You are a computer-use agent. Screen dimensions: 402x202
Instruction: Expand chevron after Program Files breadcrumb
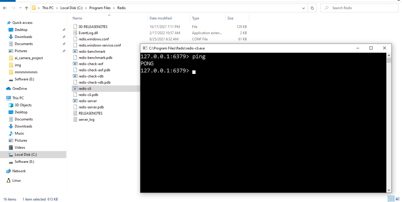pos(114,8)
